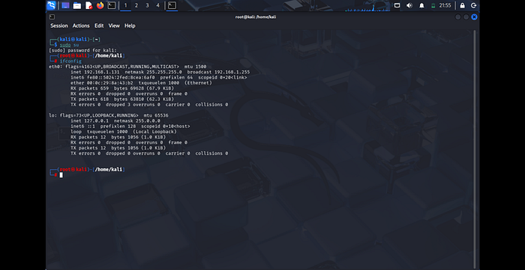
Task: Open the notifications bell icon
Action: pos(421,5)
